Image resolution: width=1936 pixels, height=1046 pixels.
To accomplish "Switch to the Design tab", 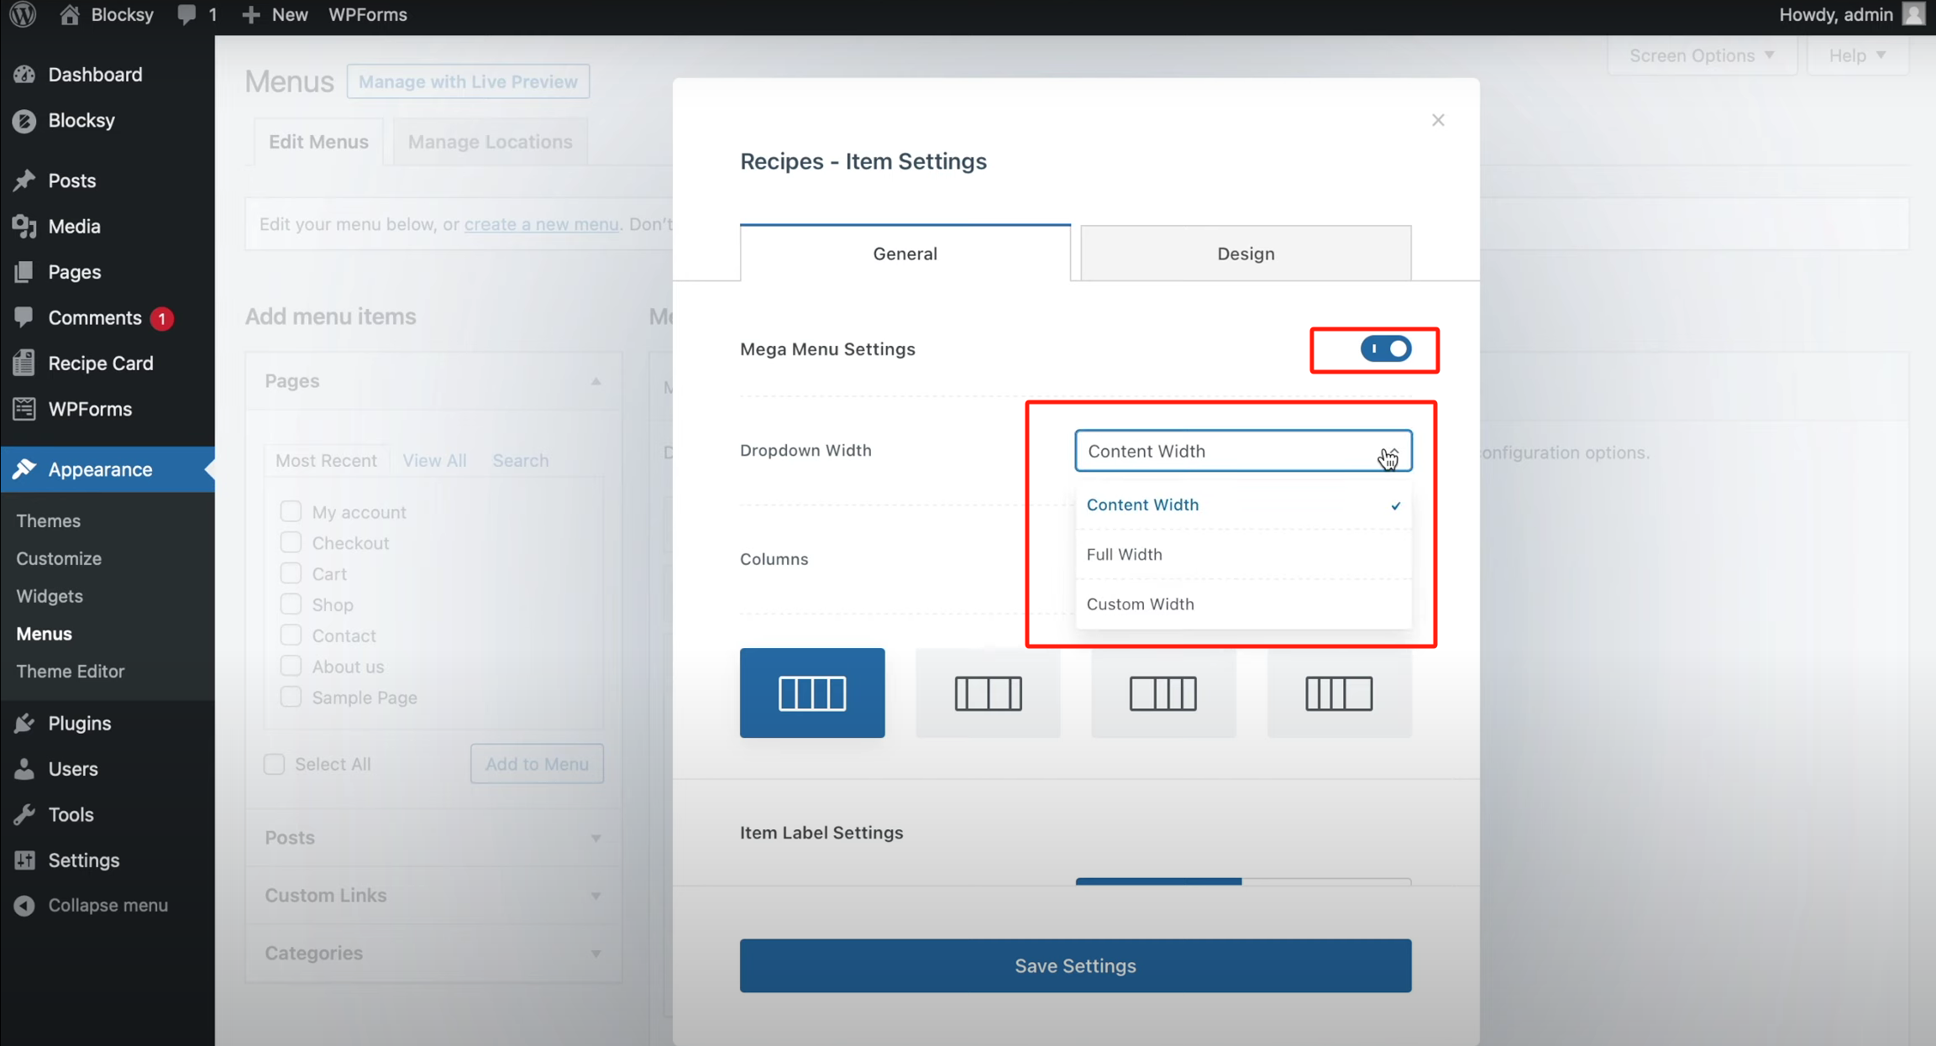I will (x=1245, y=253).
